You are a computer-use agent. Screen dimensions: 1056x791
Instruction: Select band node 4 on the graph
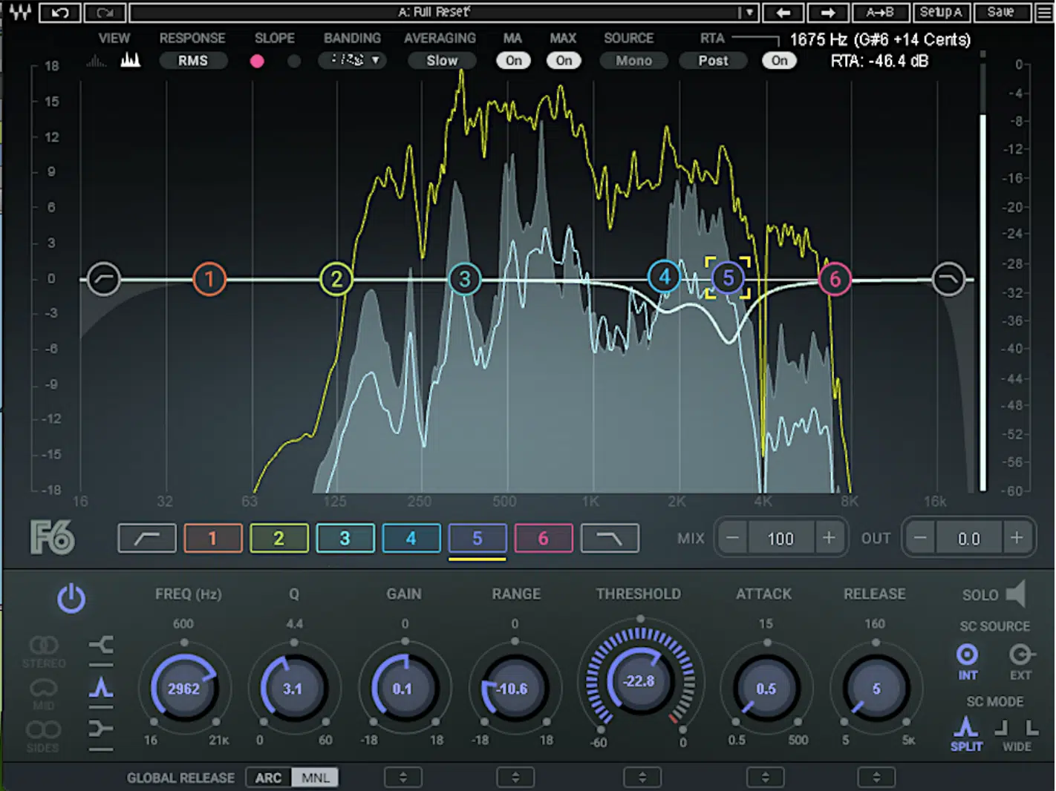pyautogui.click(x=665, y=277)
